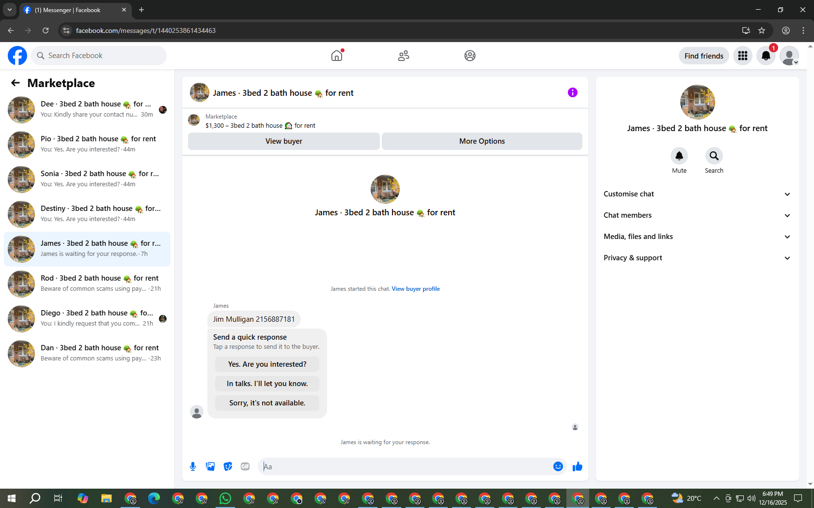This screenshot has height=508, width=814.
Task: Select the James conversation in the list
Action: (87, 249)
